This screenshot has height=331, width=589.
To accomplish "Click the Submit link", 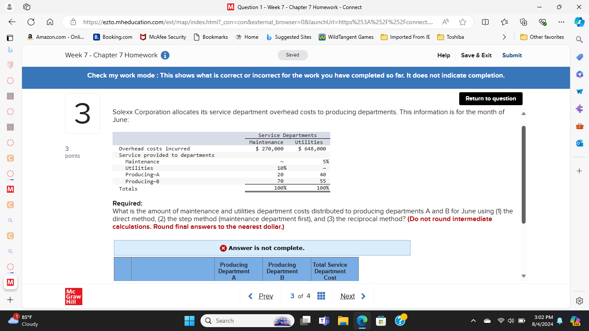I will click(x=512, y=56).
